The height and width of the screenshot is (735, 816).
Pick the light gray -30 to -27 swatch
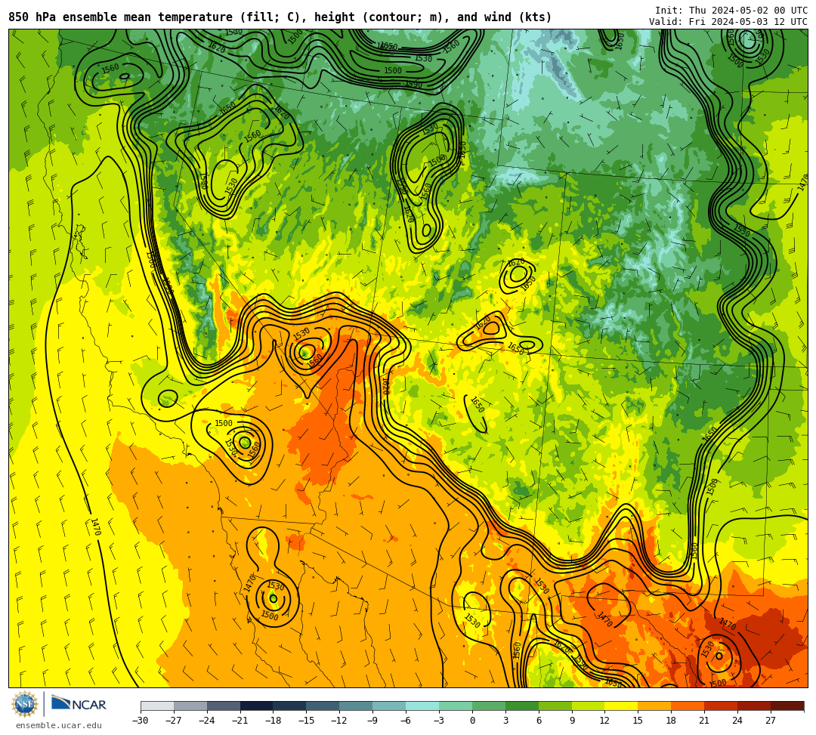coord(157,706)
